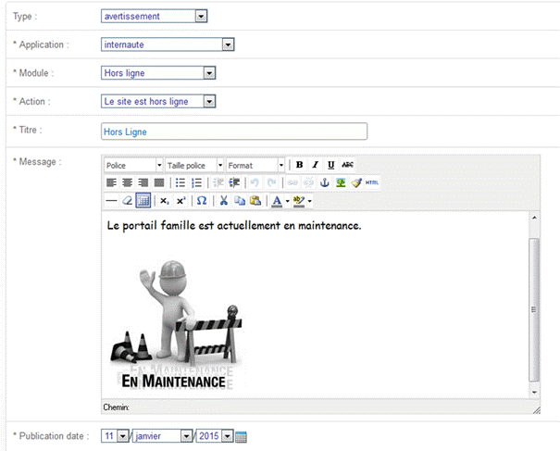The width and height of the screenshot is (560, 451).
Task: Remove formatting with the eraser icon
Action: pyautogui.click(x=127, y=200)
